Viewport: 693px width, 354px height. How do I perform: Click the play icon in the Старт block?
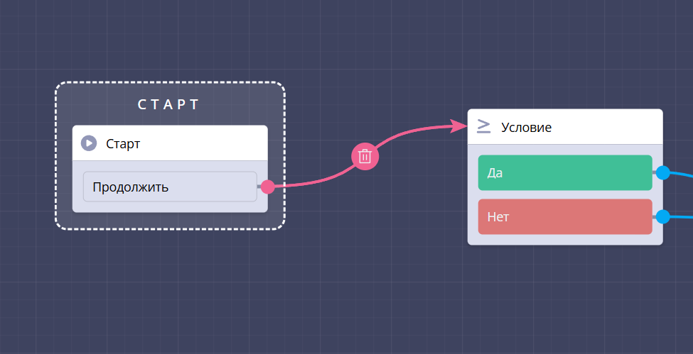89,143
